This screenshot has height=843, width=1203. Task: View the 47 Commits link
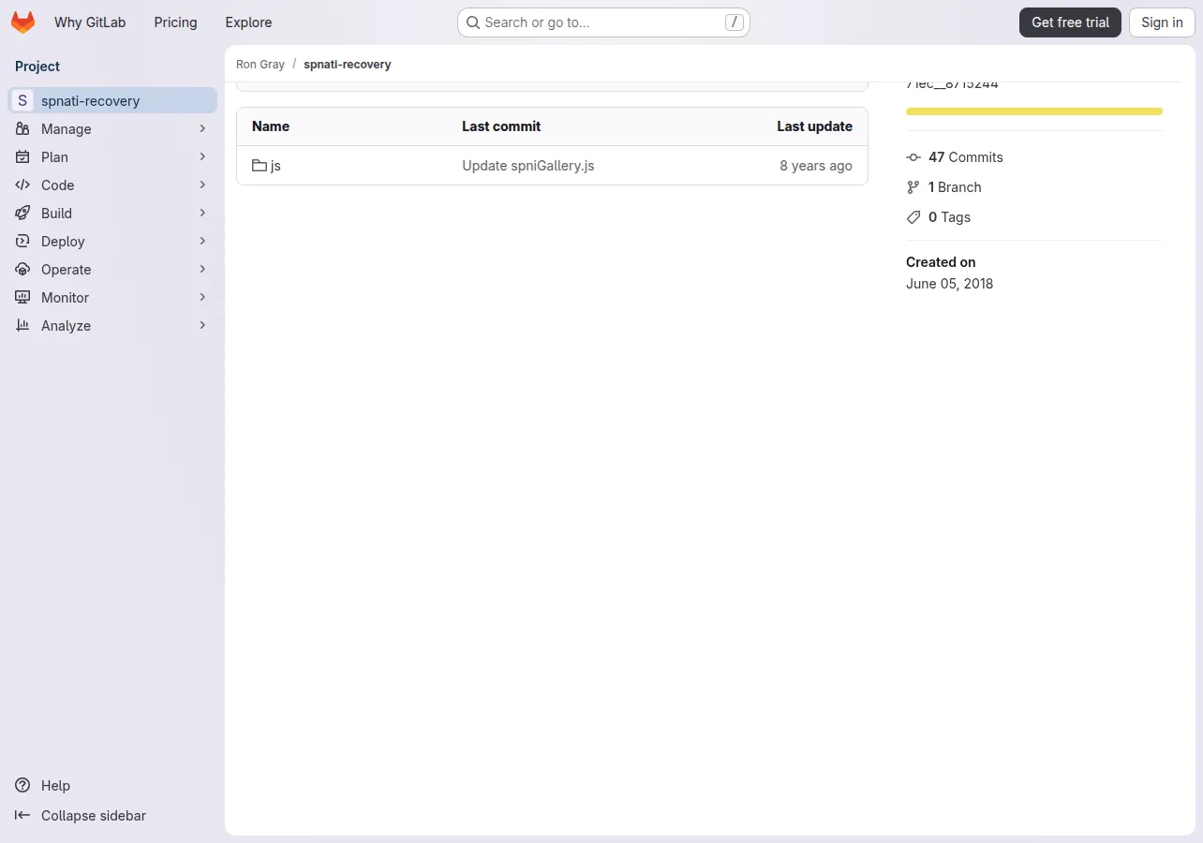(x=965, y=157)
